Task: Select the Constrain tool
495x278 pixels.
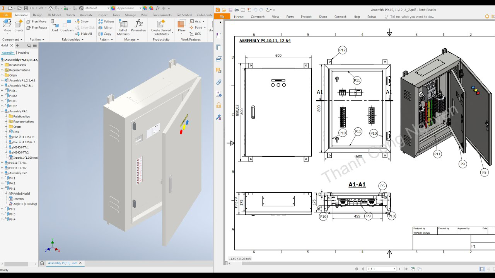Action: pos(67,25)
